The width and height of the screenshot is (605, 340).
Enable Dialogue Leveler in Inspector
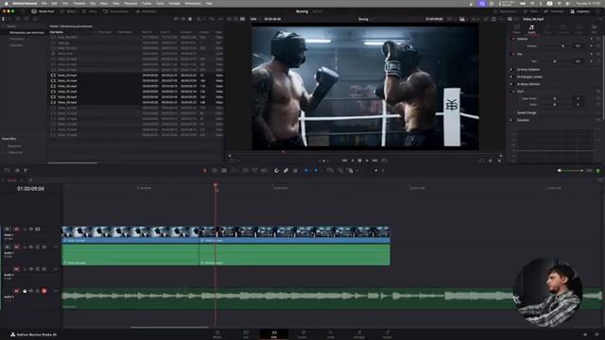point(512,76)
